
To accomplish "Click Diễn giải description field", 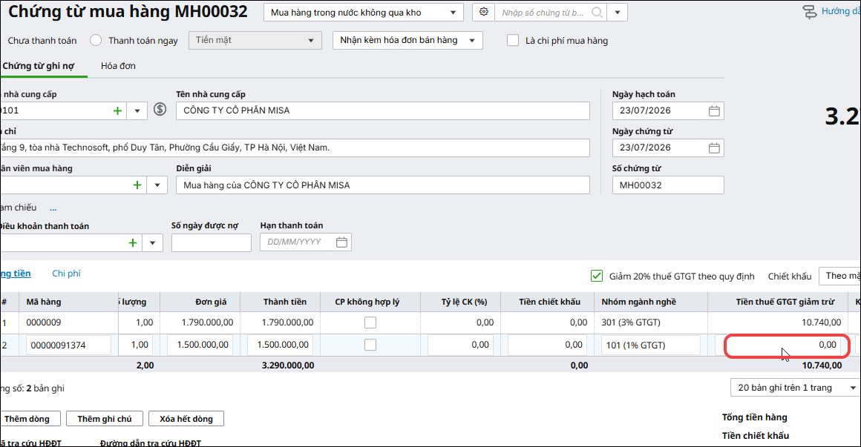I will pyautogui.click(x=383, y=185).
